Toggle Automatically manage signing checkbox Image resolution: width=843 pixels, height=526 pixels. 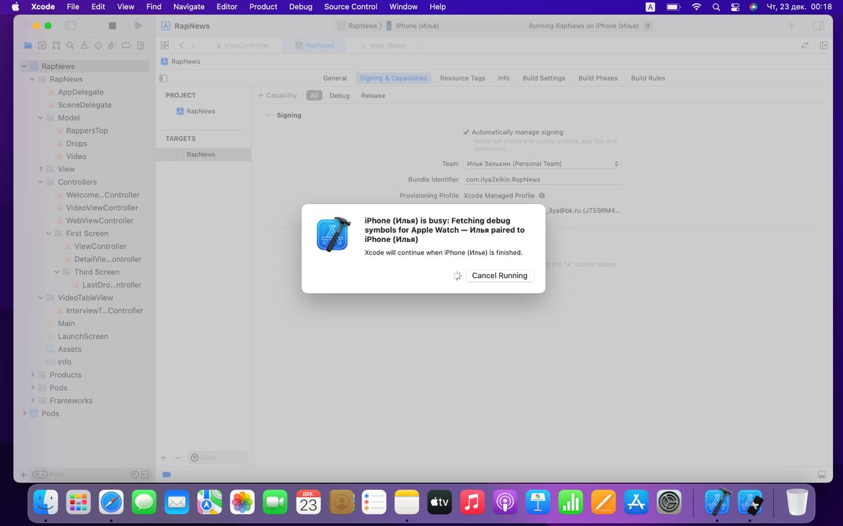click(x=466, y=132)
